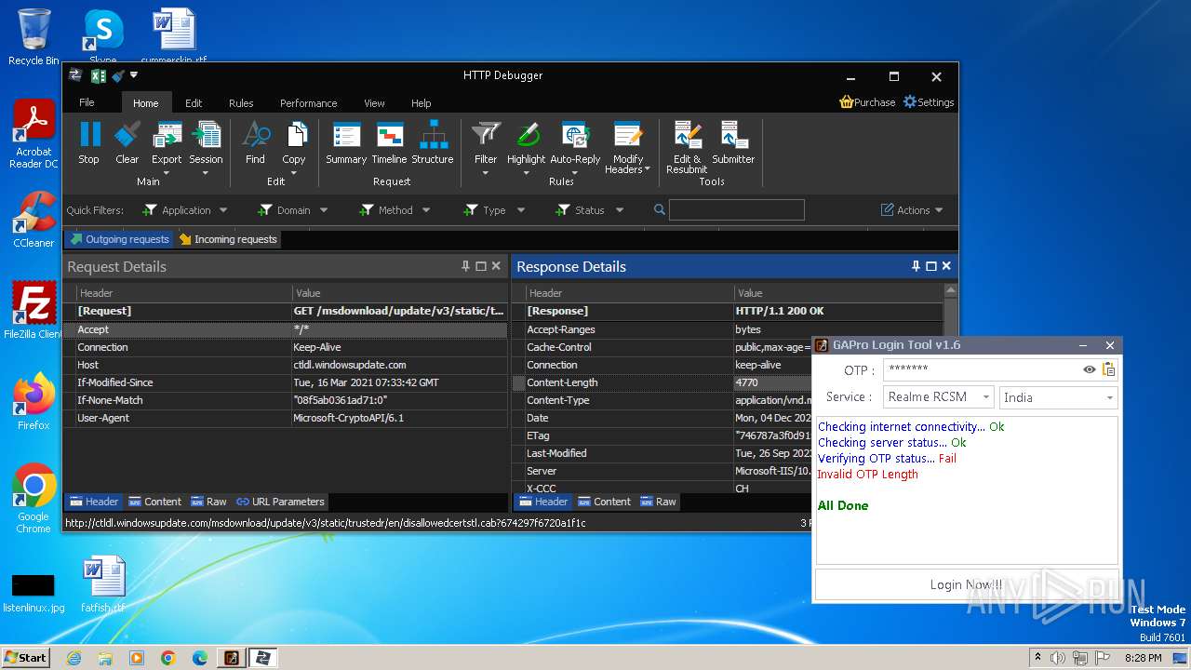Maximize the Response Details panel
Screen dimensions: 1191x670
931,266
